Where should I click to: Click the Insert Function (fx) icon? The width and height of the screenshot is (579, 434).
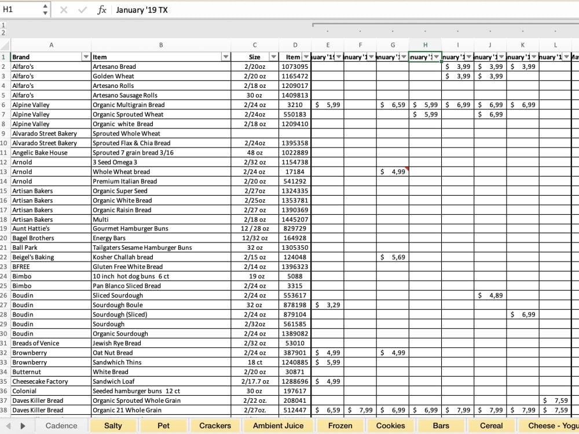coord(102,10)
